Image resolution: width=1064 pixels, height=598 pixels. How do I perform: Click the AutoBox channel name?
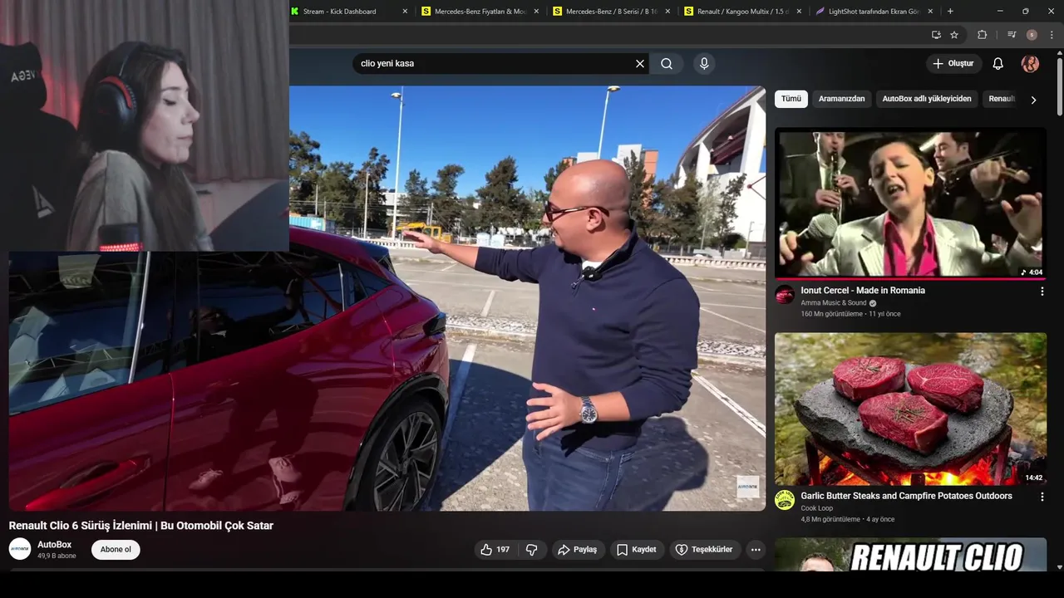(55, 545)
